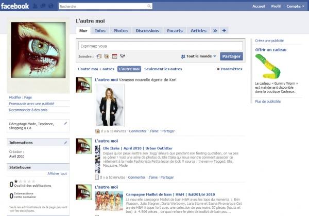Open the Discussions tab

[x=147, y=31]
